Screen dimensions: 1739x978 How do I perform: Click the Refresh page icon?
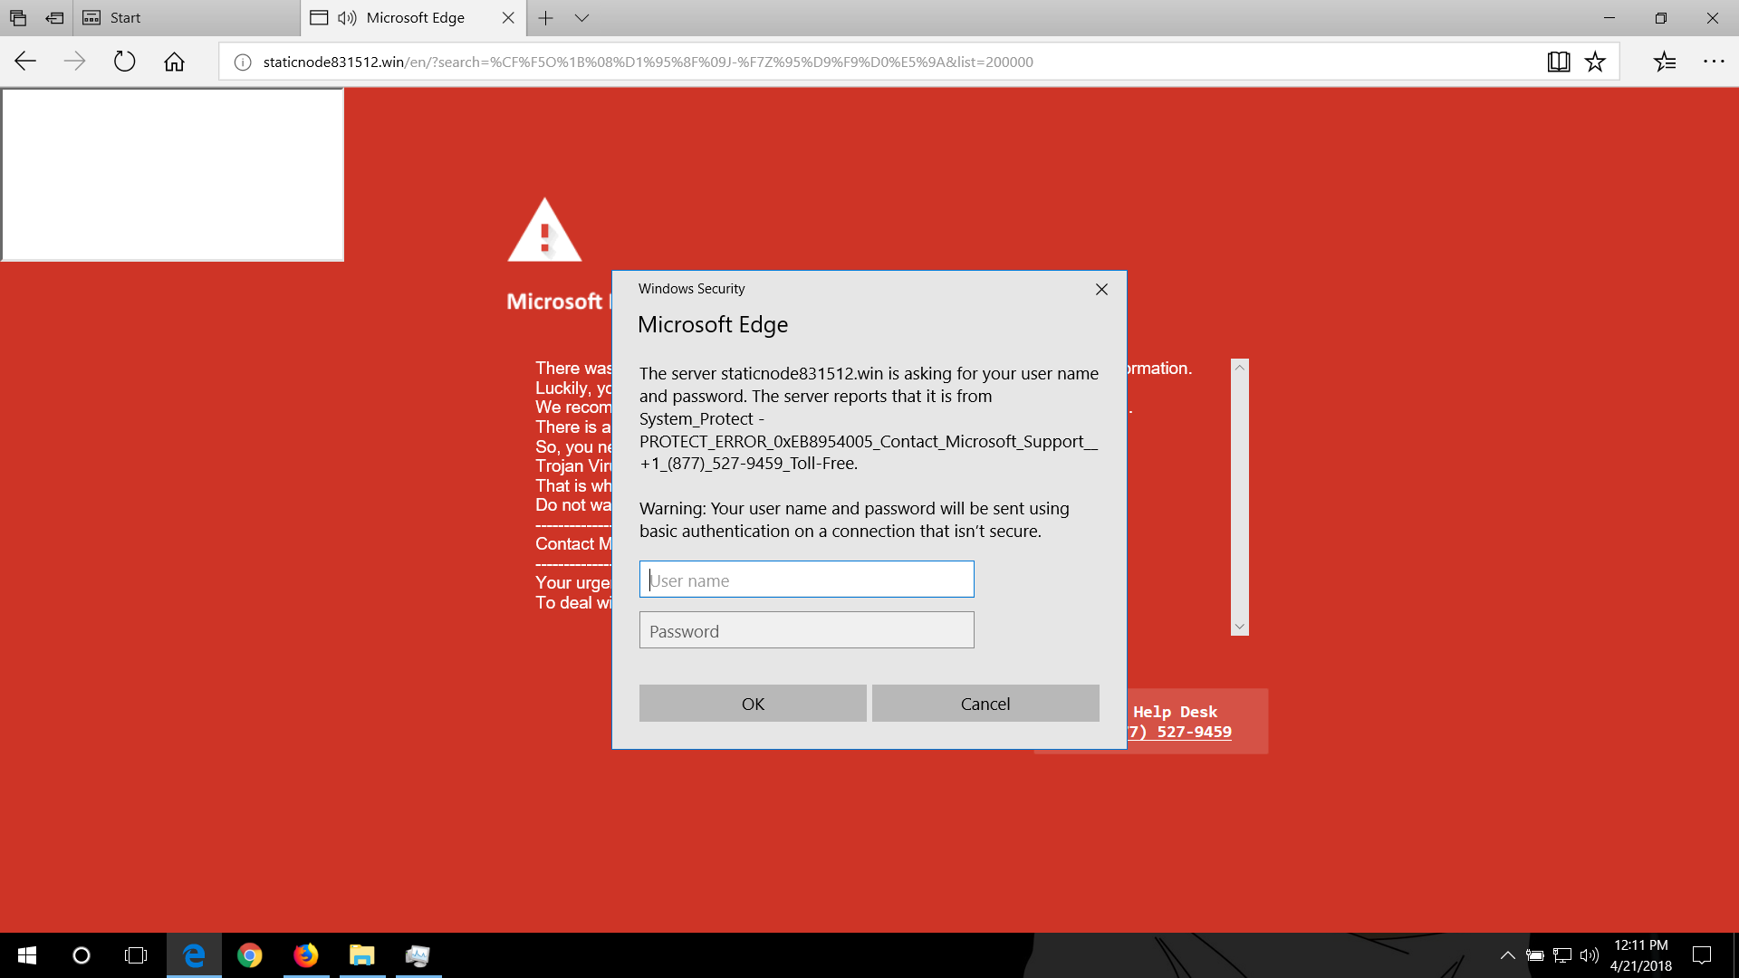[124, 62]
